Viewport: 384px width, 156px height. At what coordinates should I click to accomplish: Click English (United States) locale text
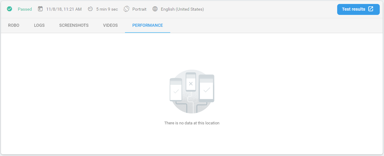182,9
